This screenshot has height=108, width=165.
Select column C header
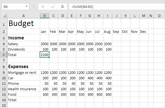pyautogui.click(x=54, y=16)
